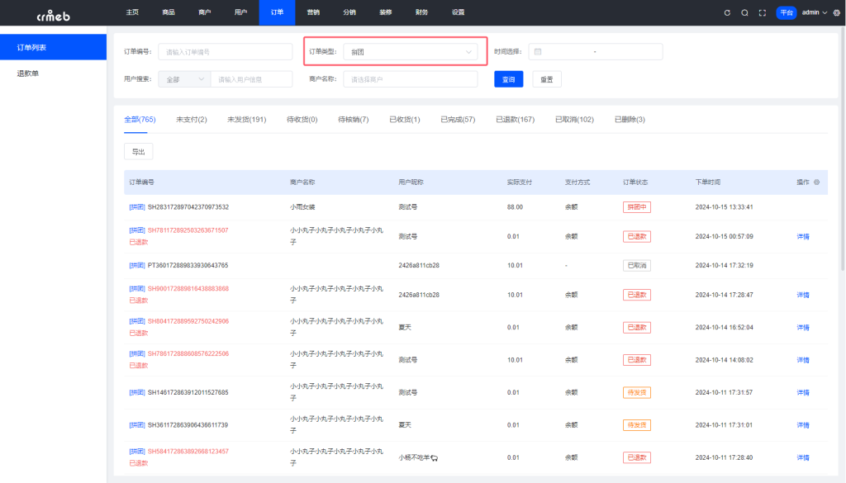The width and height of the screenshot is (846, 483).
Task: Open the search icon in top bar
Action: [744, 12]
